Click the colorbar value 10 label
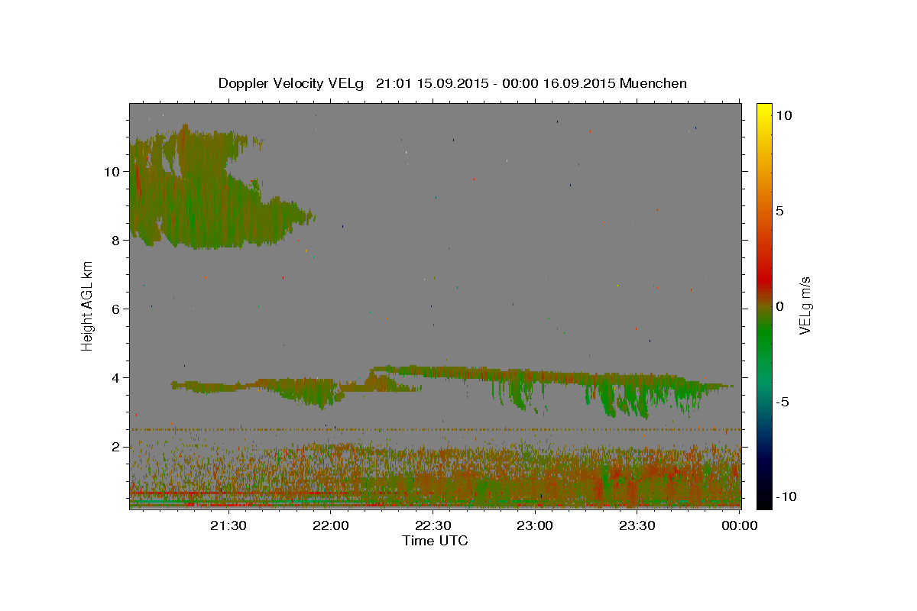This screenshot has height=611, width=917. coord(783,115)
